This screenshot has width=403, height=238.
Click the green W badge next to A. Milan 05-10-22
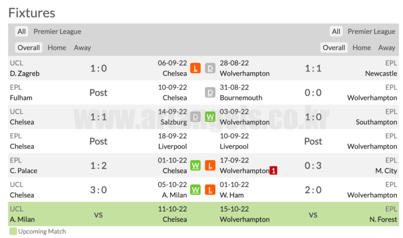pyautogui.click(x=195, y=190)
